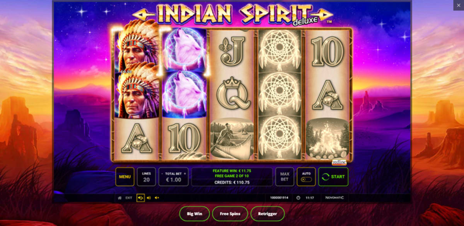Select the Big Win demo option

pyautogui.click(x=194, y=214)
